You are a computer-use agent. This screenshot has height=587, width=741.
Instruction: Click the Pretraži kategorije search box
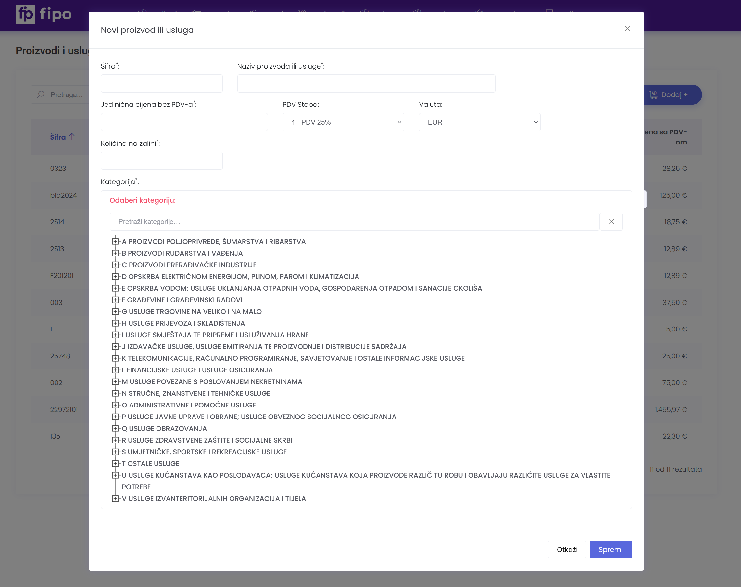click(x=354, y=222)
